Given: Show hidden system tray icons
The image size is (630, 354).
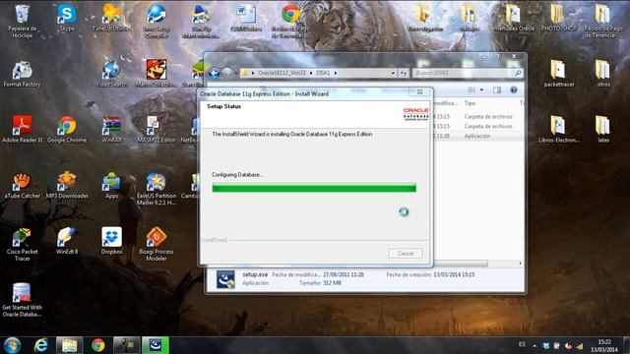Looking at the screenshot, I should coord(535,345).
